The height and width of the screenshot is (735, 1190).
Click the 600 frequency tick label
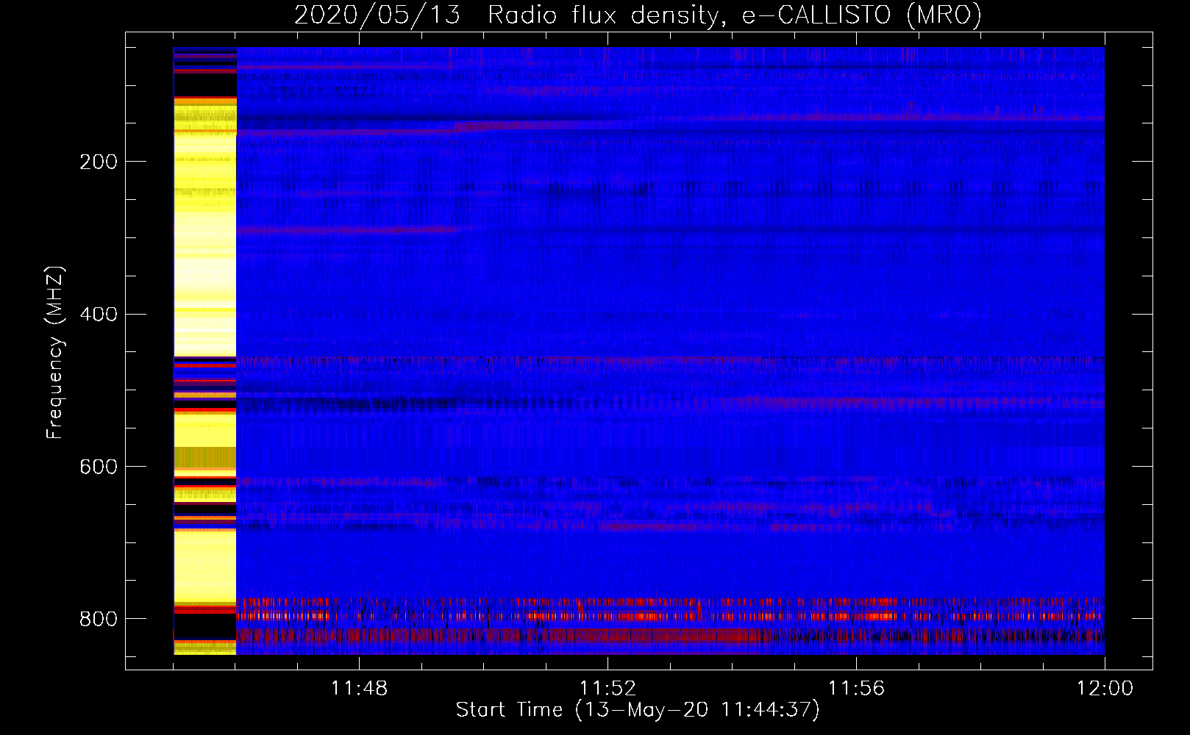click(x=98, y=467)
